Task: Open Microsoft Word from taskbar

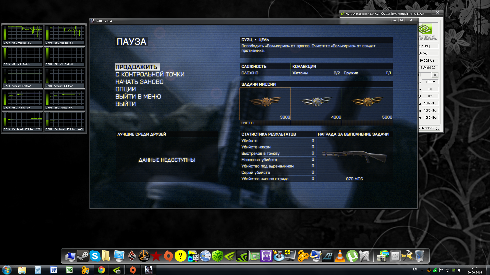Action: tap(54, 270)
